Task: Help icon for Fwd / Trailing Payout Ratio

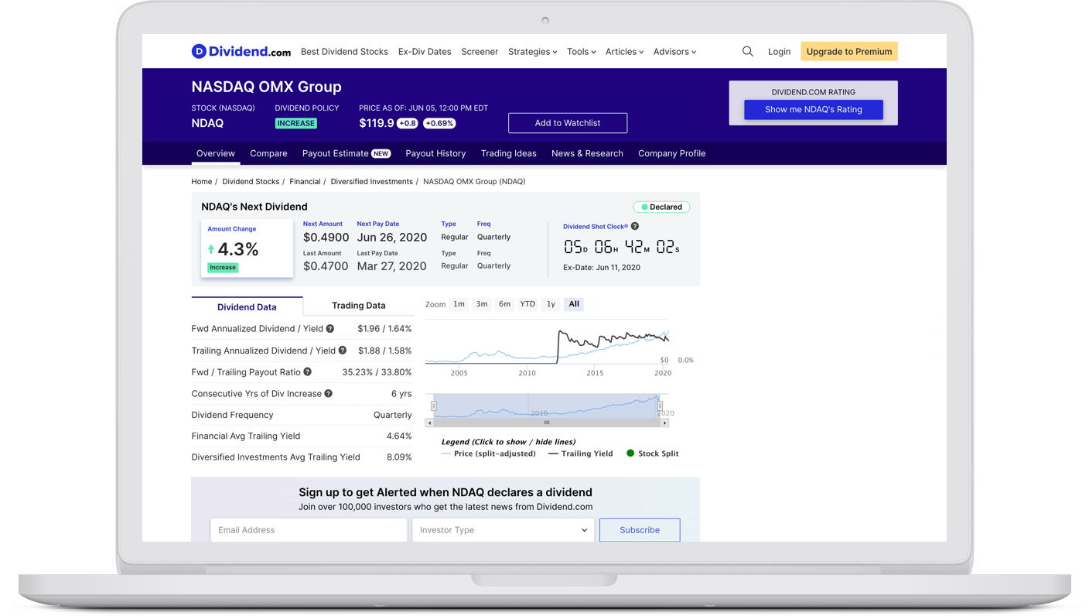Action: (x=308, y=372)
